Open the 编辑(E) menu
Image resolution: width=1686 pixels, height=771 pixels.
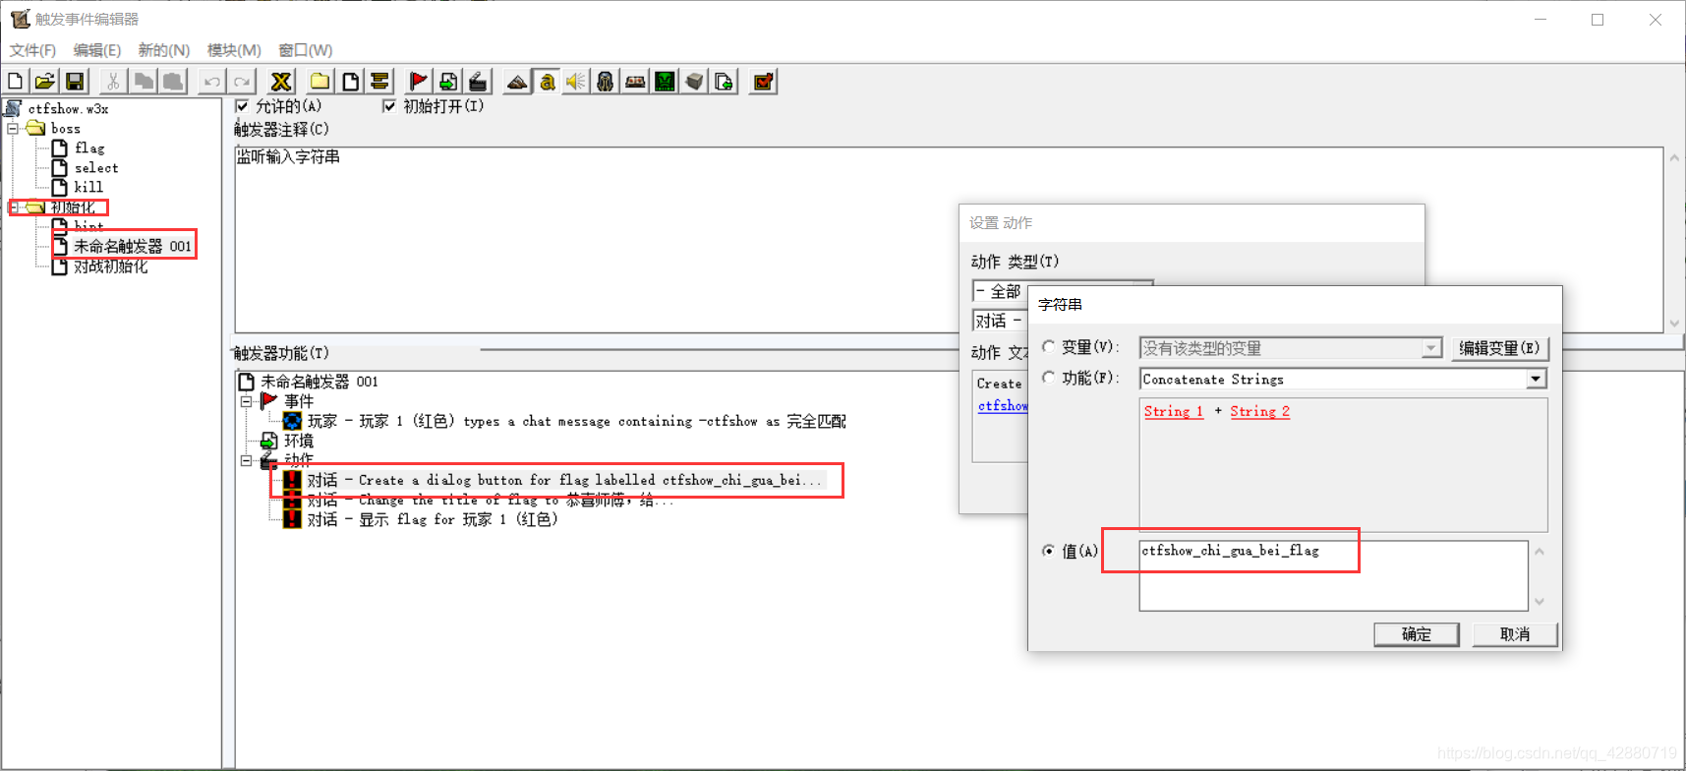point(97,50)
